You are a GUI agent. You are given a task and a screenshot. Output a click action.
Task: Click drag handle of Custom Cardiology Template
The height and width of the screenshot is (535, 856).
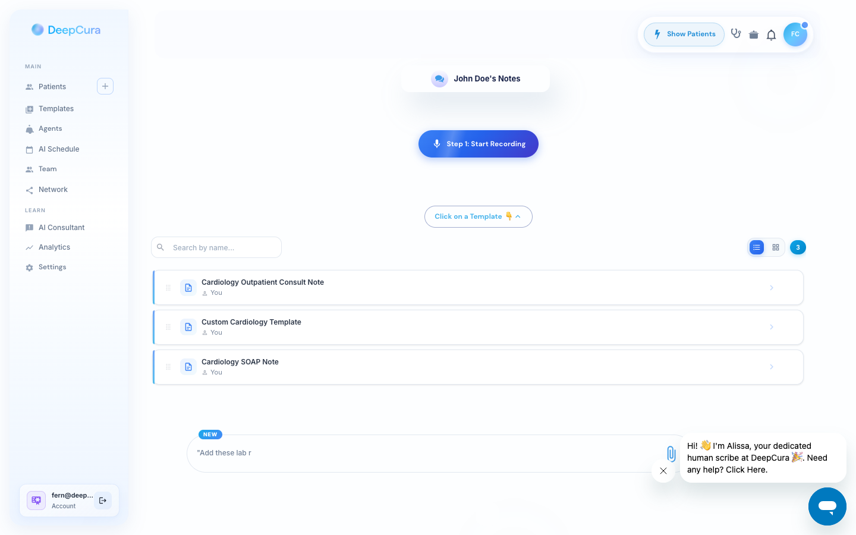[168, 327]
